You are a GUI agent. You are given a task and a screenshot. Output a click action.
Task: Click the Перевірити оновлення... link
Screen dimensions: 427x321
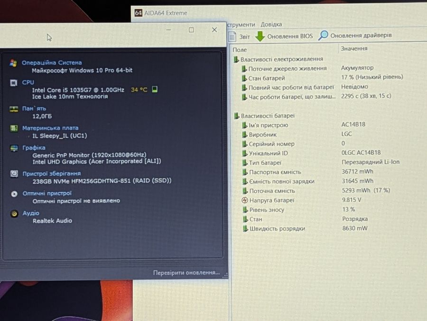[186, 273]
